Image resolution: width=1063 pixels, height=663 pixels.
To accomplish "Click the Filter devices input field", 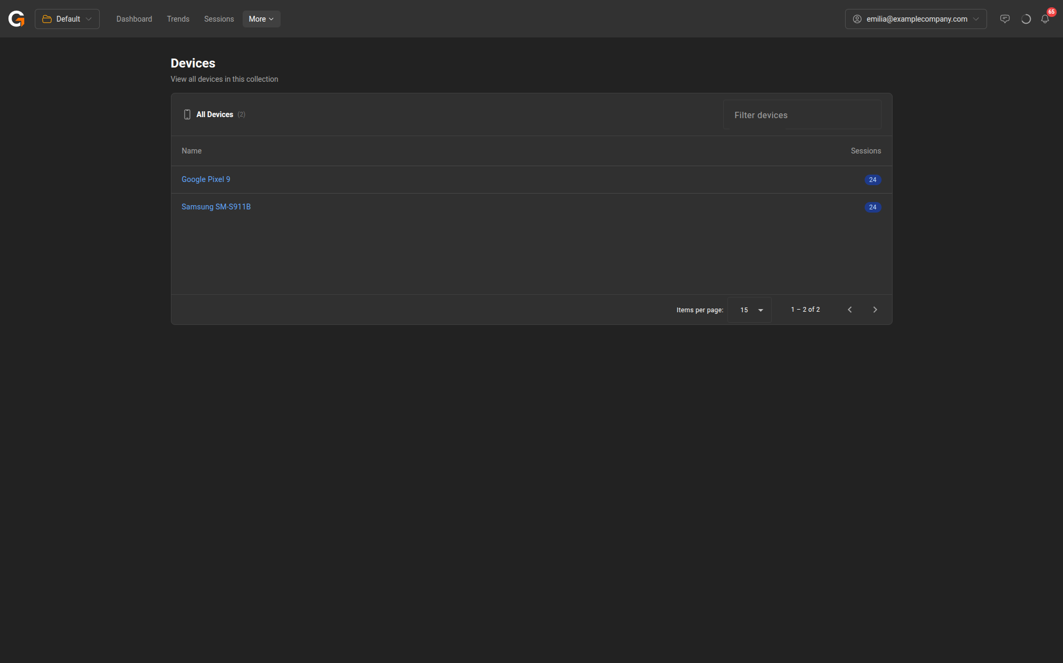I will tap(802, 115).
